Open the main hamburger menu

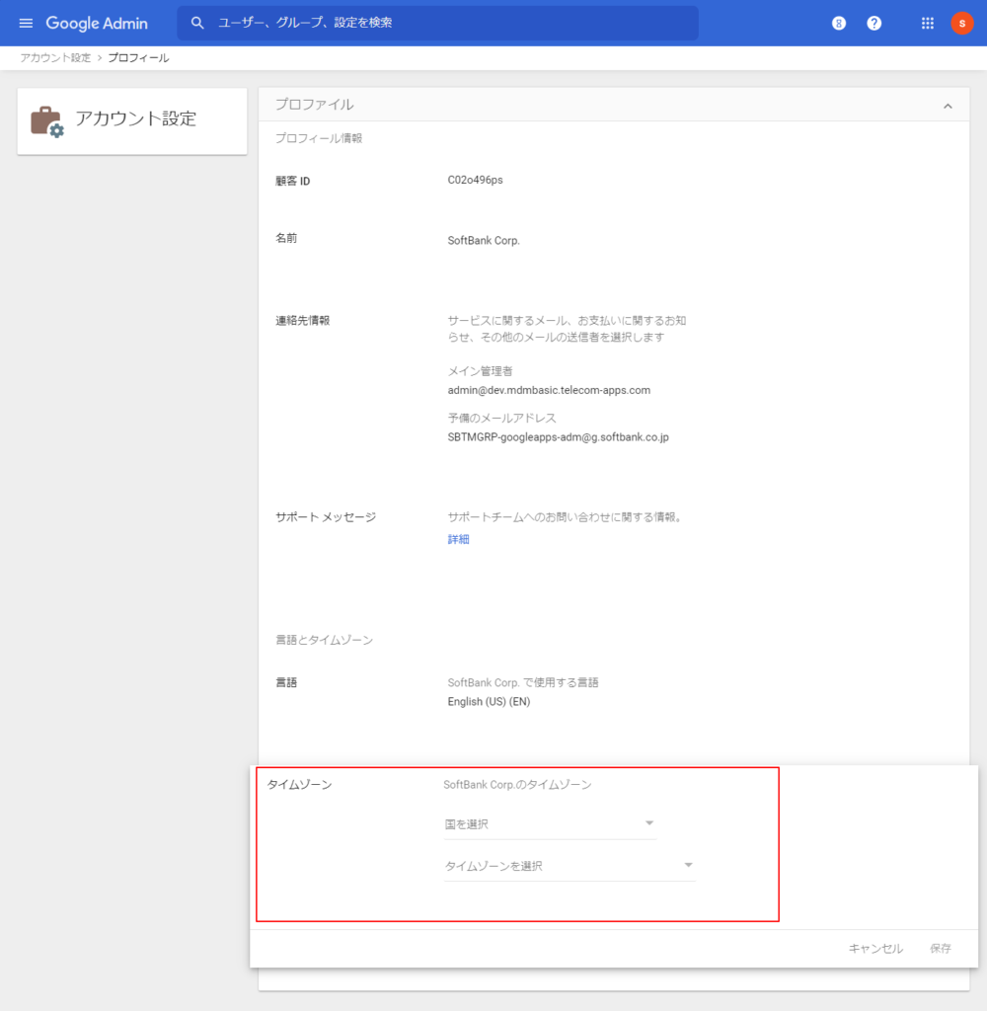(x=26, y=23)
